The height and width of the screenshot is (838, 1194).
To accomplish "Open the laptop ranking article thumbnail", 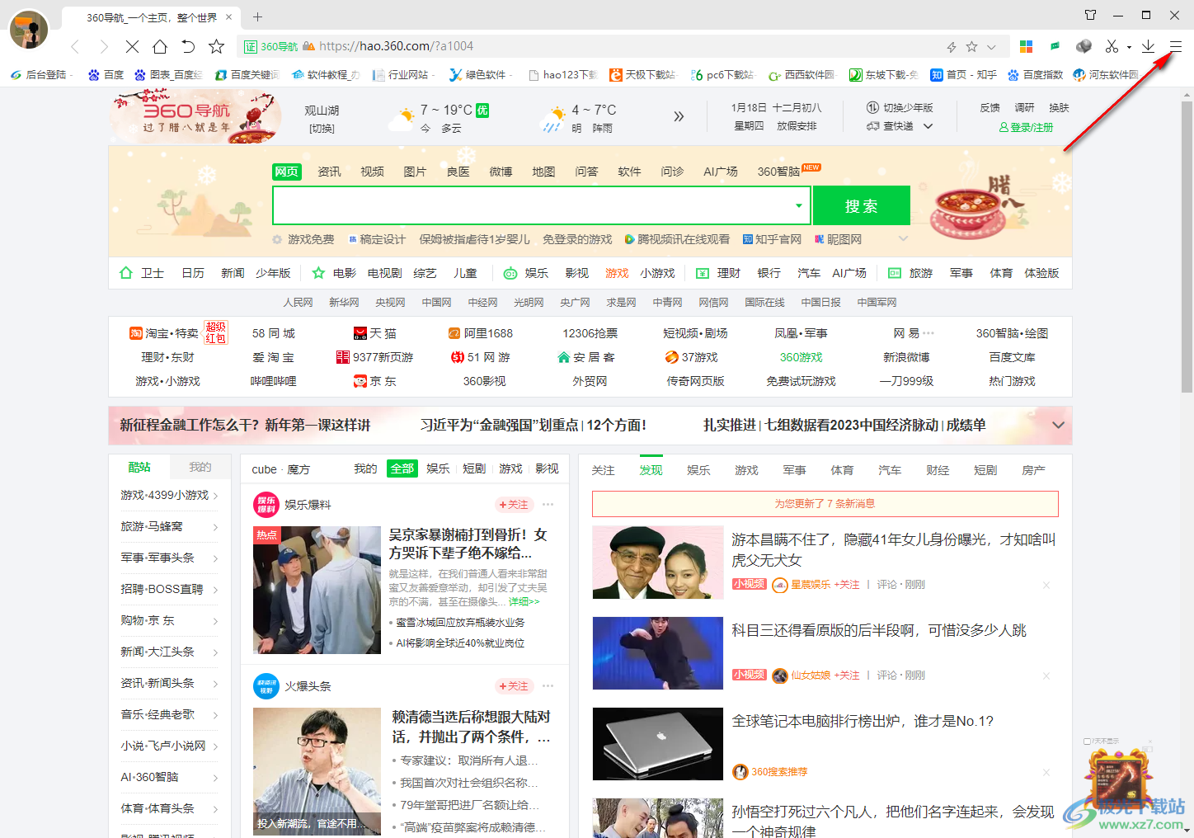I will coord(658,744).
